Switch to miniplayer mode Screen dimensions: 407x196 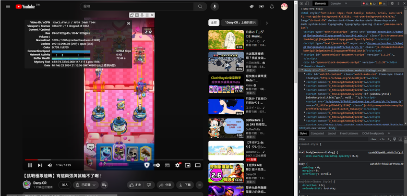pos(188,165)
